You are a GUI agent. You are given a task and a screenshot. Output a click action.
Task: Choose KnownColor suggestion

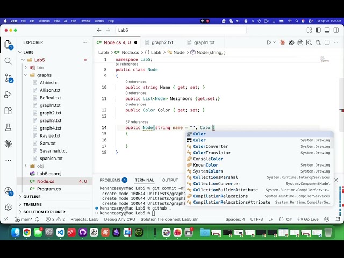260,165
